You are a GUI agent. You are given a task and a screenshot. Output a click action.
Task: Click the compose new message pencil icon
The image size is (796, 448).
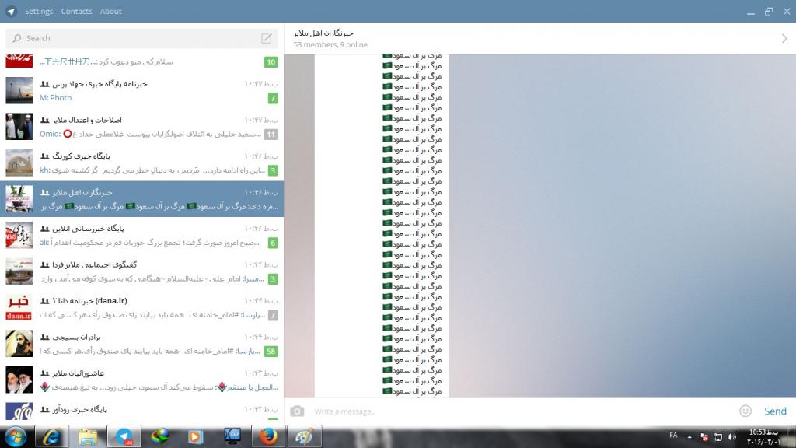tap(267, 38)
